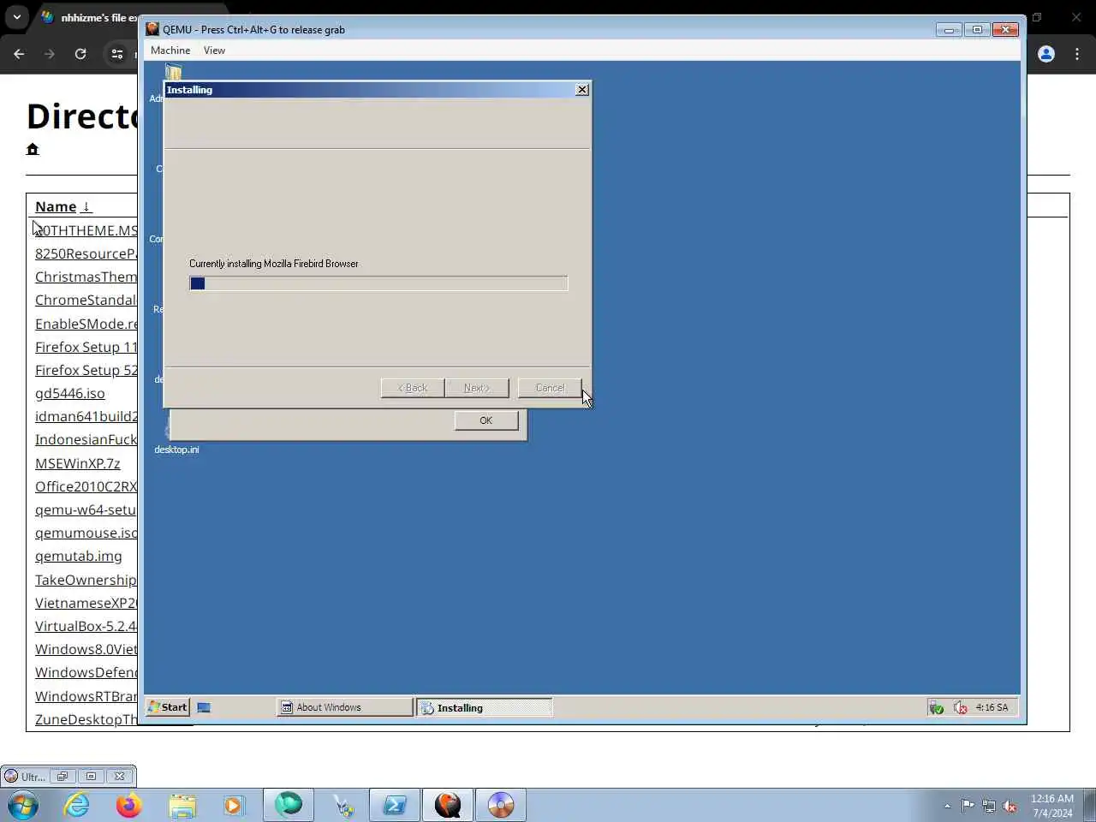Open Firefox from the host taskbar

pyautogui.click(x=129, y=805)
